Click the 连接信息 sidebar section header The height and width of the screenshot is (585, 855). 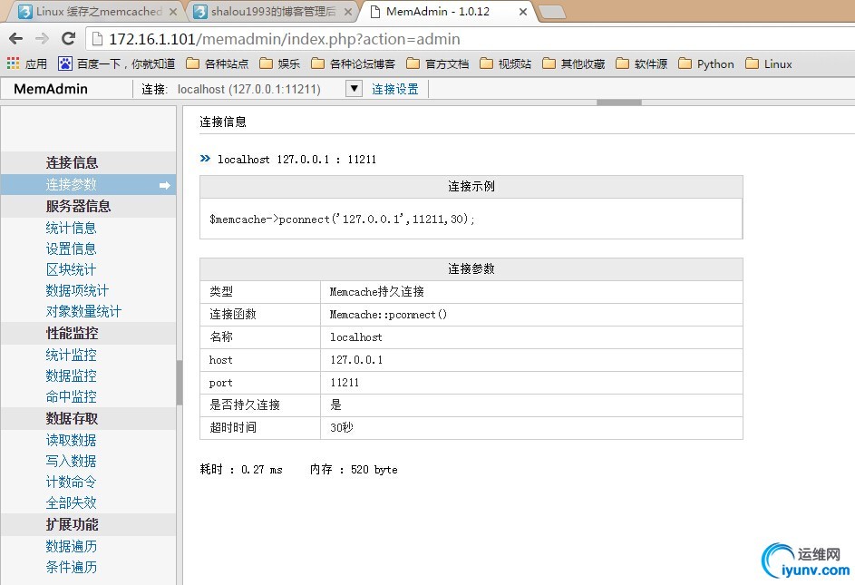point(88,162)
